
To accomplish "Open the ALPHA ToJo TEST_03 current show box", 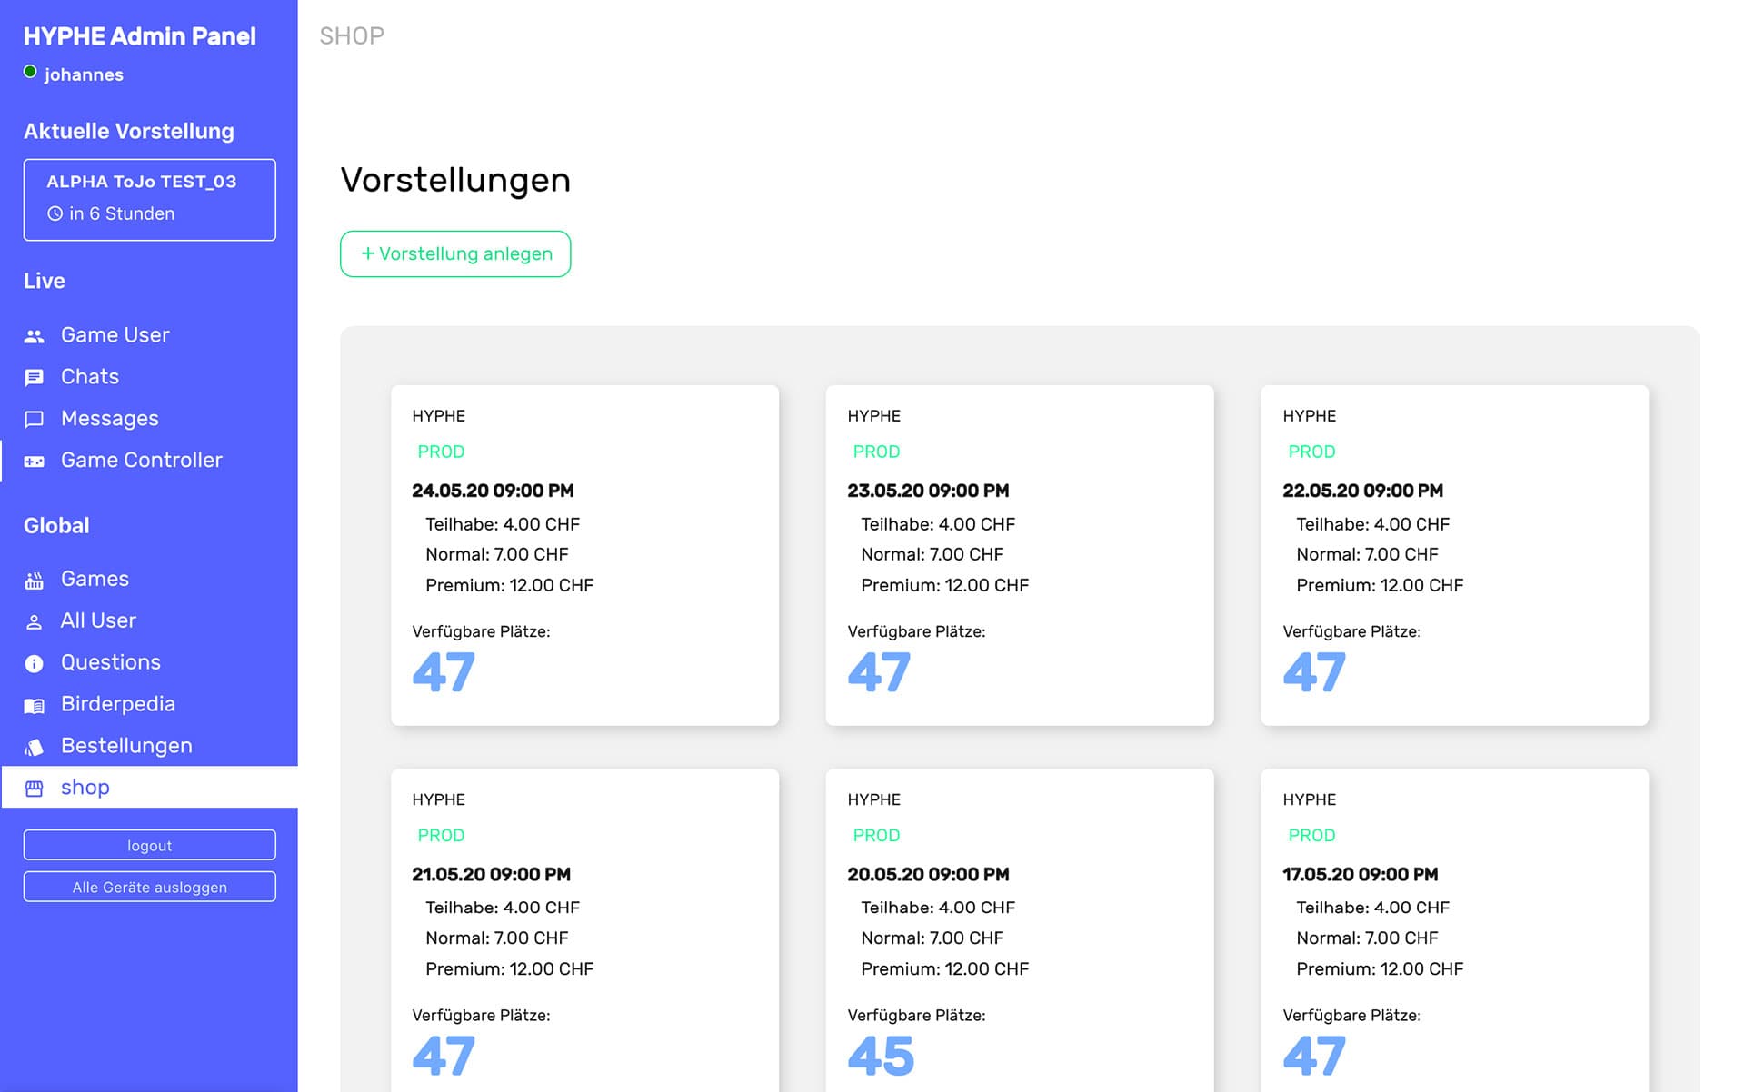I will 149,200.
